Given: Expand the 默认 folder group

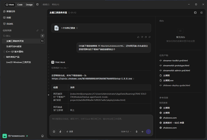Looking at the screenshot, I should coord(7,36).
